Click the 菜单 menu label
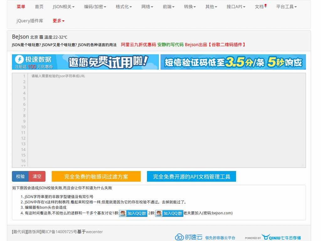This screenshot has height=241, width=321. 21,7
